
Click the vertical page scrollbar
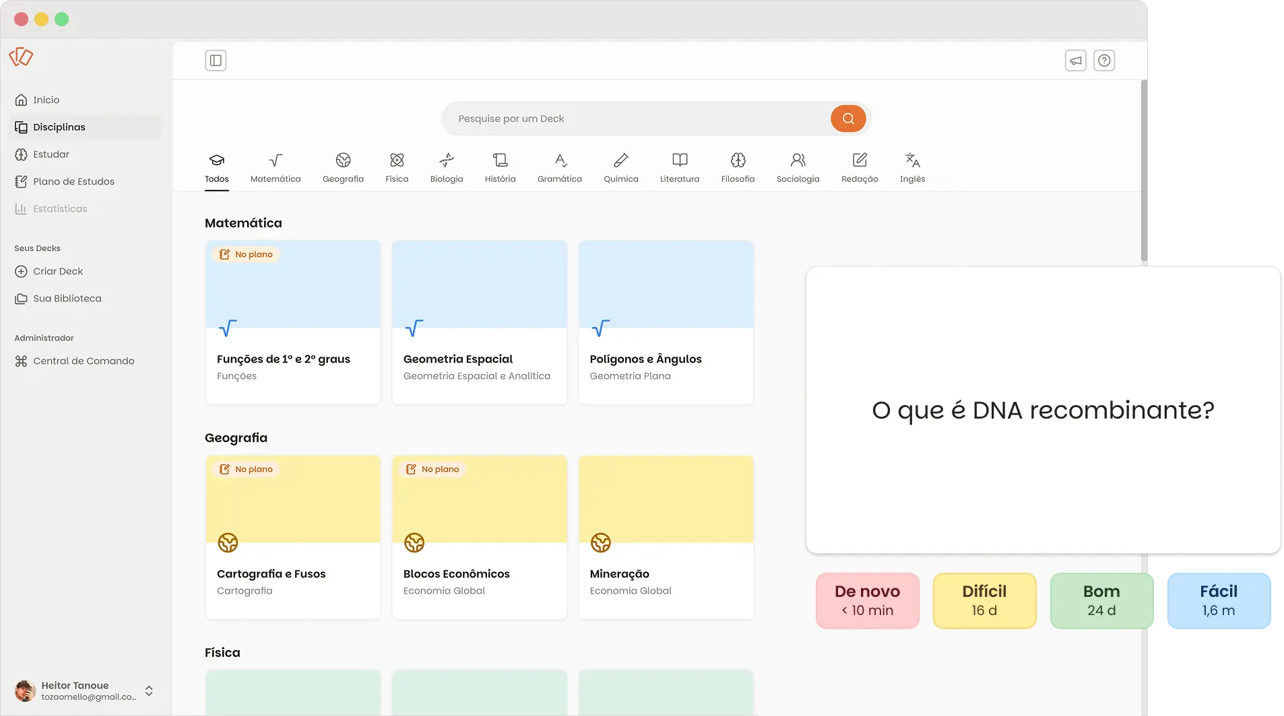[x=1144, y=171]
